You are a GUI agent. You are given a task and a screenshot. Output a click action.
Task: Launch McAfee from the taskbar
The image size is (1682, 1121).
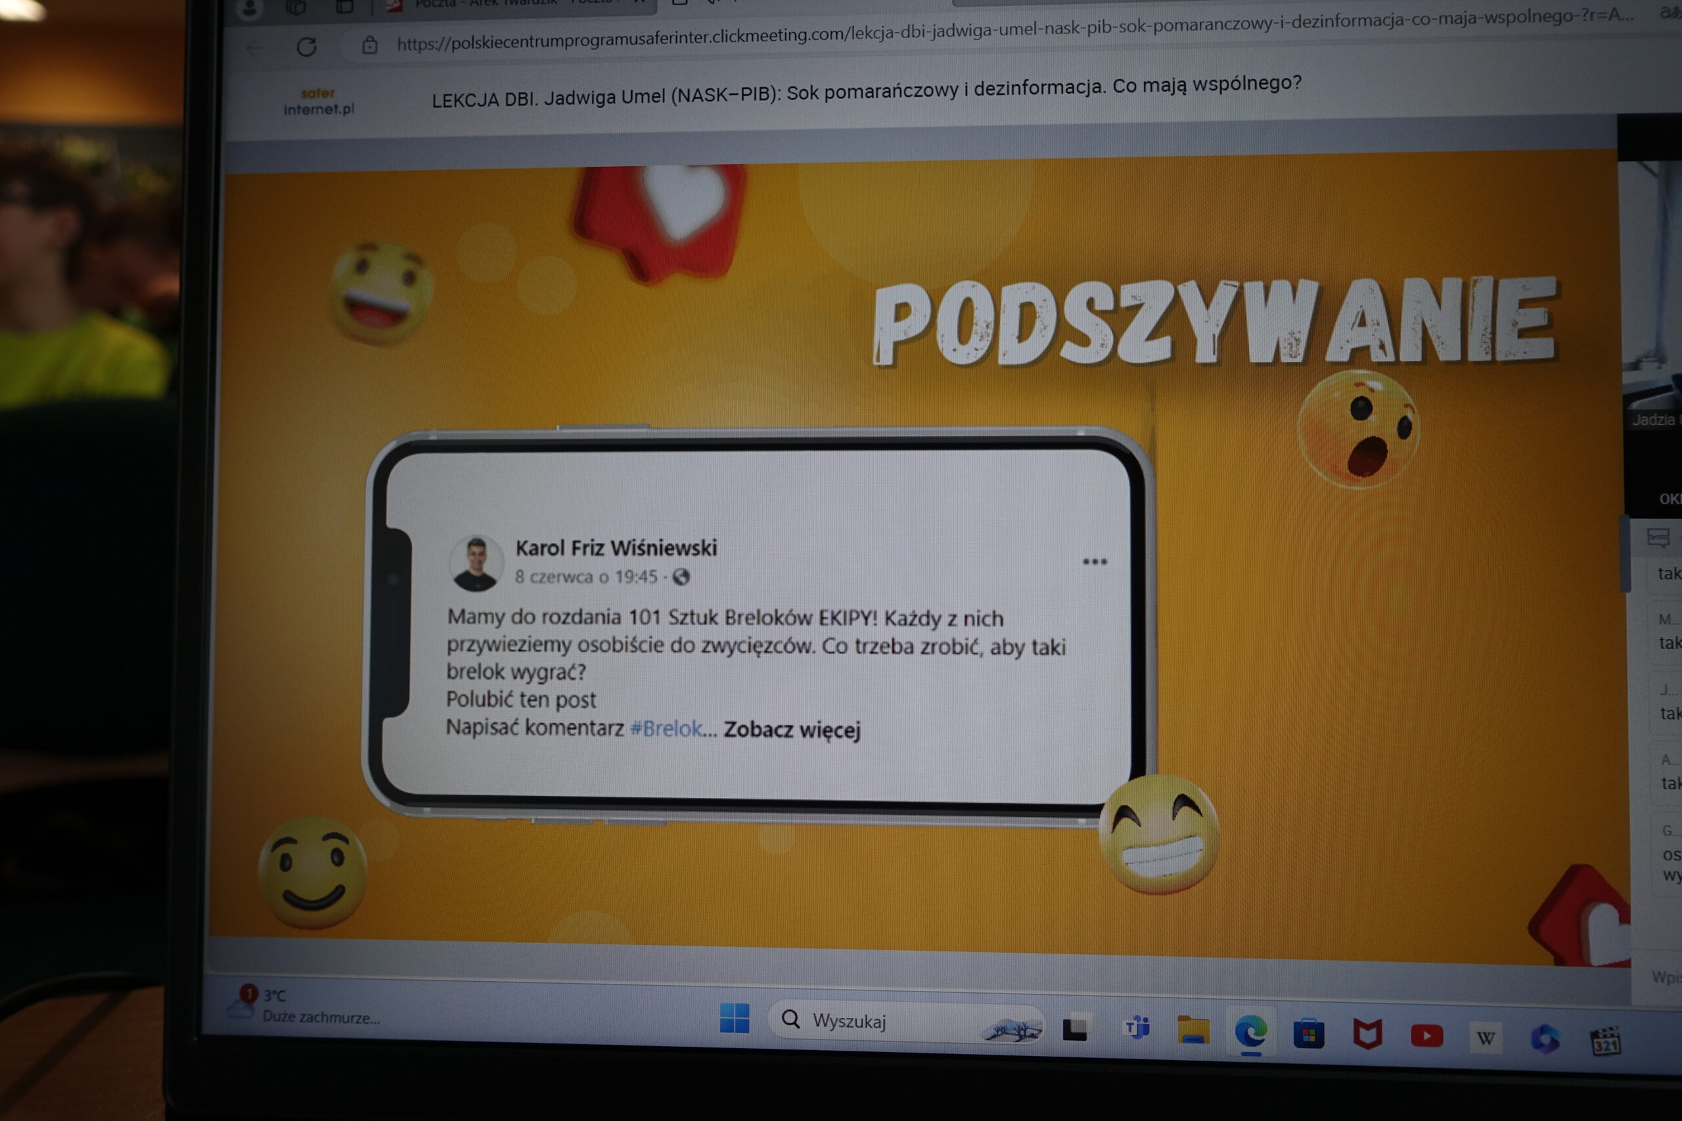tap(1367, 1034)
